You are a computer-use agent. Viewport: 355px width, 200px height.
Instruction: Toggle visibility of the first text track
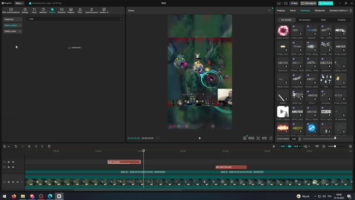coord(13,162)
